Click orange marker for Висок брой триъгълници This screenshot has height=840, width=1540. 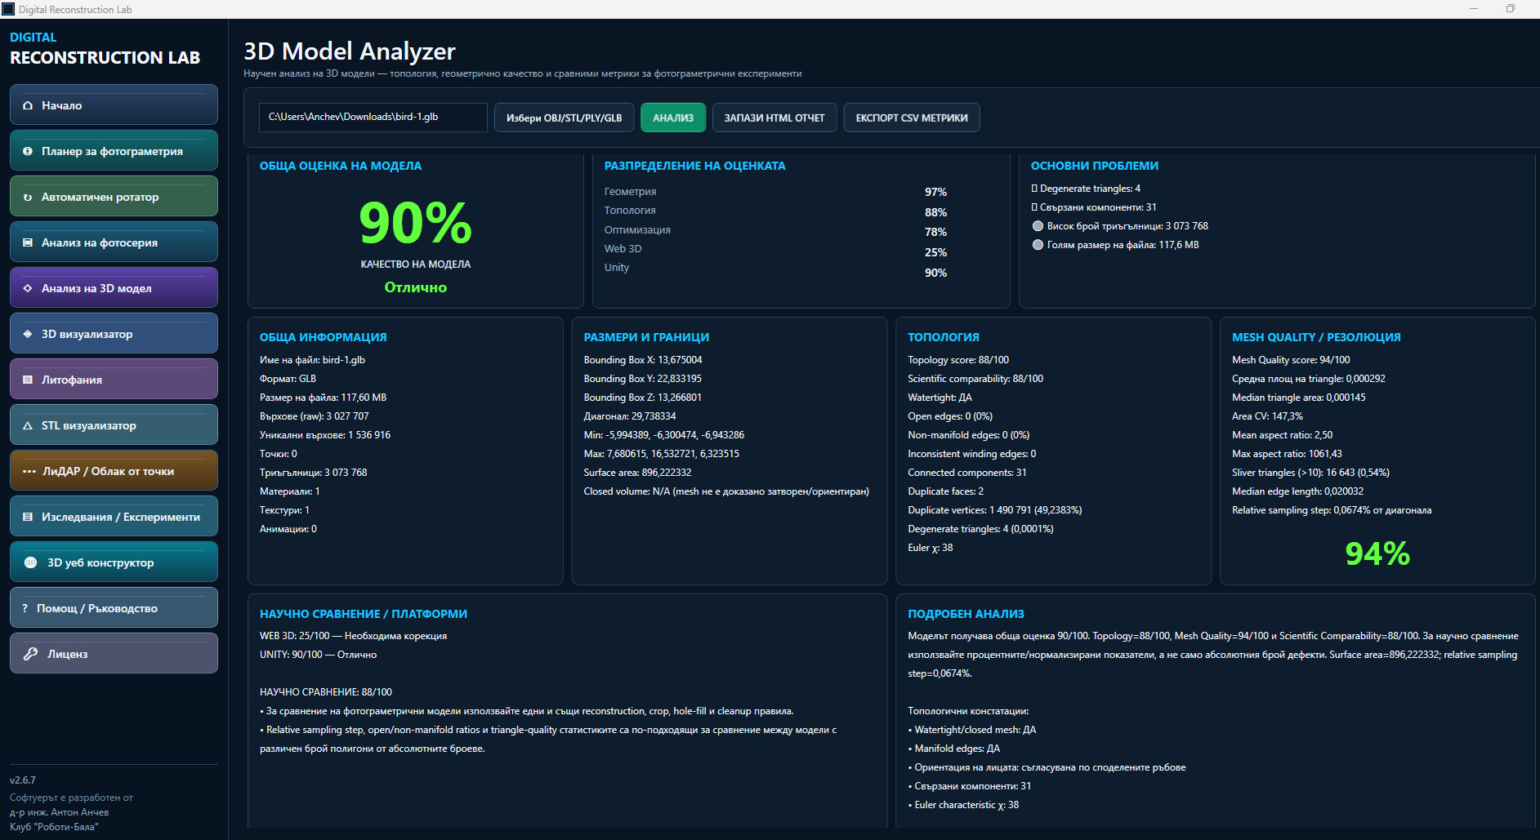(x=1038, y=226)
